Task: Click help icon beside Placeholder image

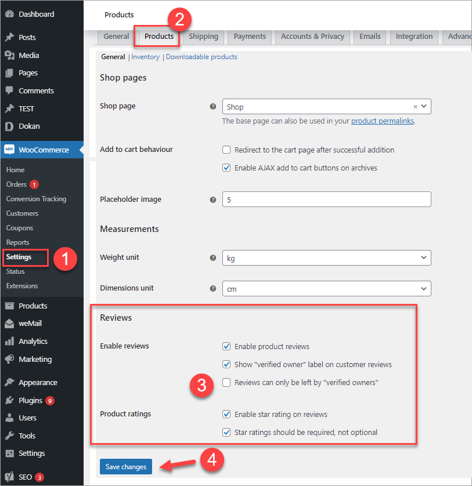Action: (x=212, y=200)
